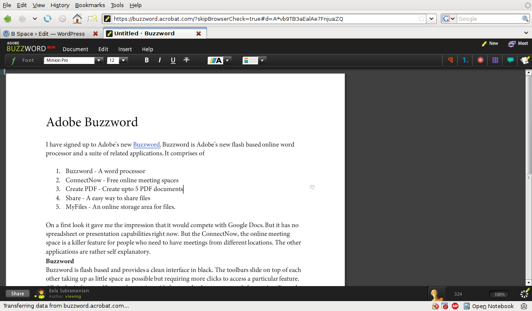The width and height of the screenshot is (532, 311).
Task: Bookmark page with the star icon
Action: coord(421,19)
